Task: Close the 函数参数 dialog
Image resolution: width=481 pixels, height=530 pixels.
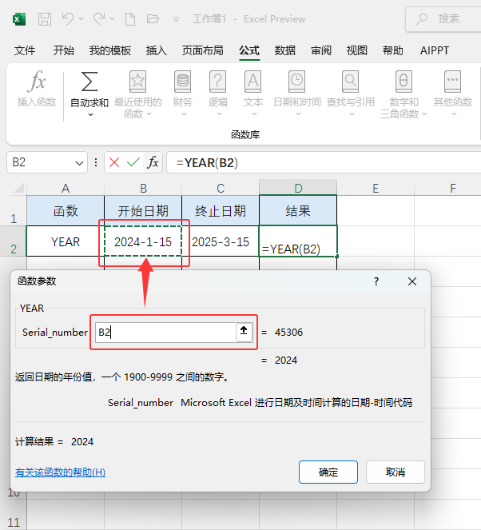Action: tap(412, 281)
